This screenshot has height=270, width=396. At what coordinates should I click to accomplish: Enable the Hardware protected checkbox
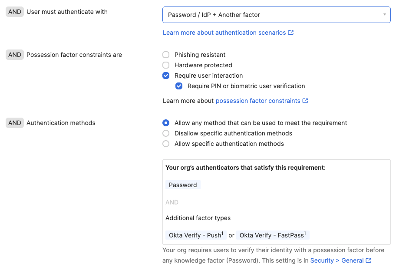(x=166, y=65)
